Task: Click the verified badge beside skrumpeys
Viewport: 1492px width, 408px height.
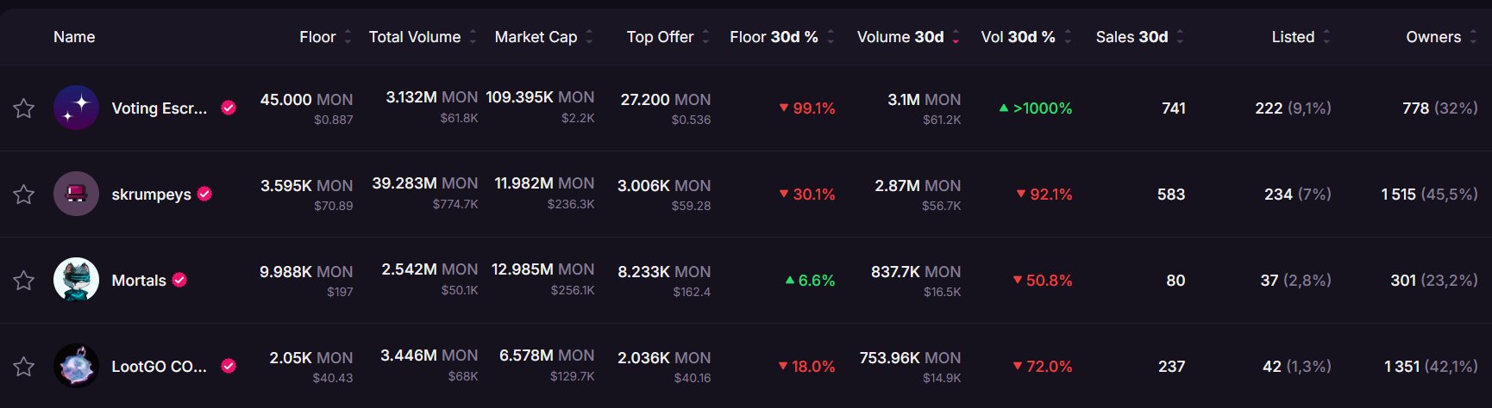Action: coord(204,194)
